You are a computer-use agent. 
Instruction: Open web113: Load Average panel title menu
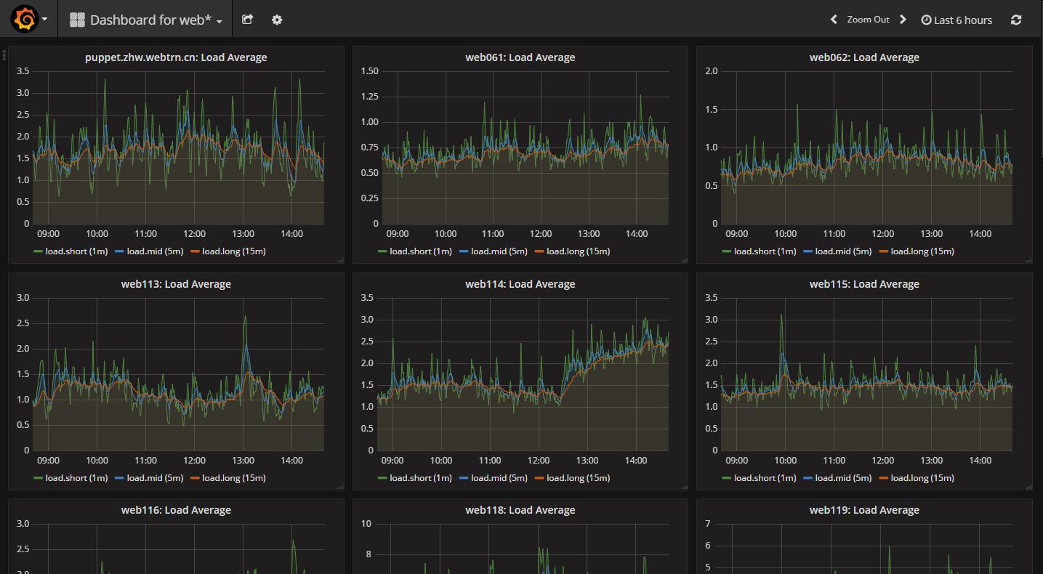pos(176,284)
